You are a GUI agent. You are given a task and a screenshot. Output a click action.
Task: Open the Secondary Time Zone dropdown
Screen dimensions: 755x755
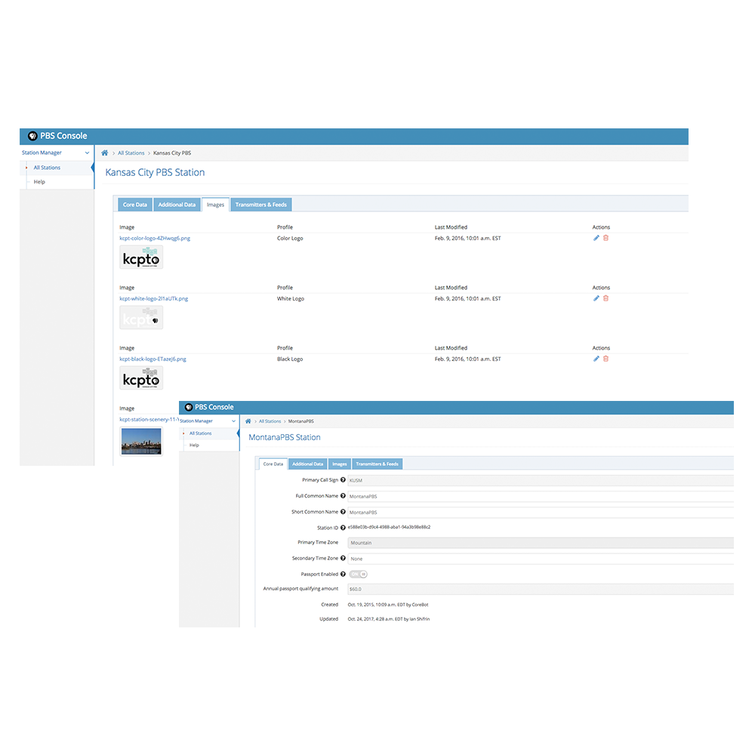click(x=541, y=559)
